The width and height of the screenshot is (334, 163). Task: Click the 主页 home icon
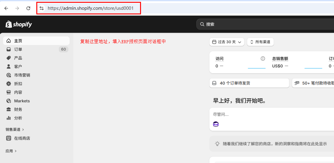click(9, 41)
